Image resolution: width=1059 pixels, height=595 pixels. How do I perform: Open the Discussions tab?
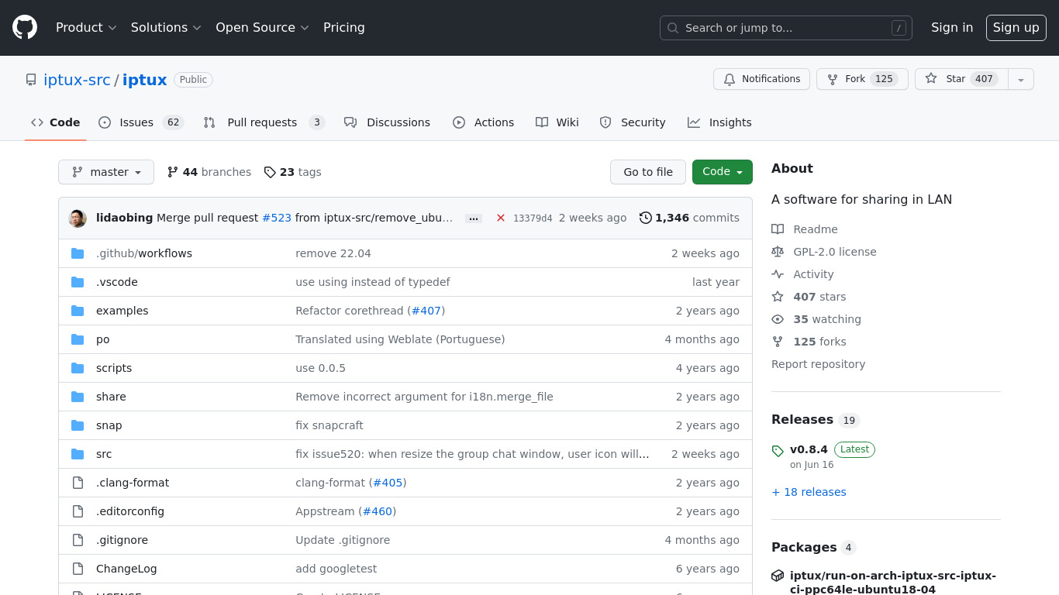click(x=387, y=122)
